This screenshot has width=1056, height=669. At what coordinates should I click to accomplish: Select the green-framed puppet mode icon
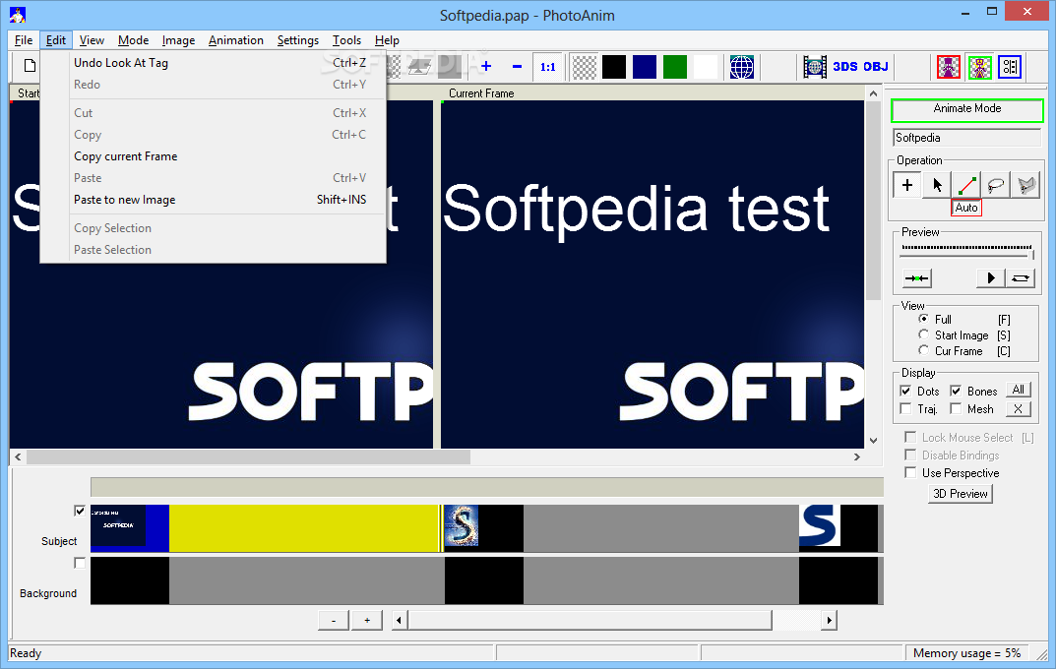tap(980, 67)
